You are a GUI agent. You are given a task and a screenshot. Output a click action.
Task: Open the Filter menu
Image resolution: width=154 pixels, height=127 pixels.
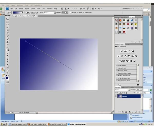click(38, 9)
